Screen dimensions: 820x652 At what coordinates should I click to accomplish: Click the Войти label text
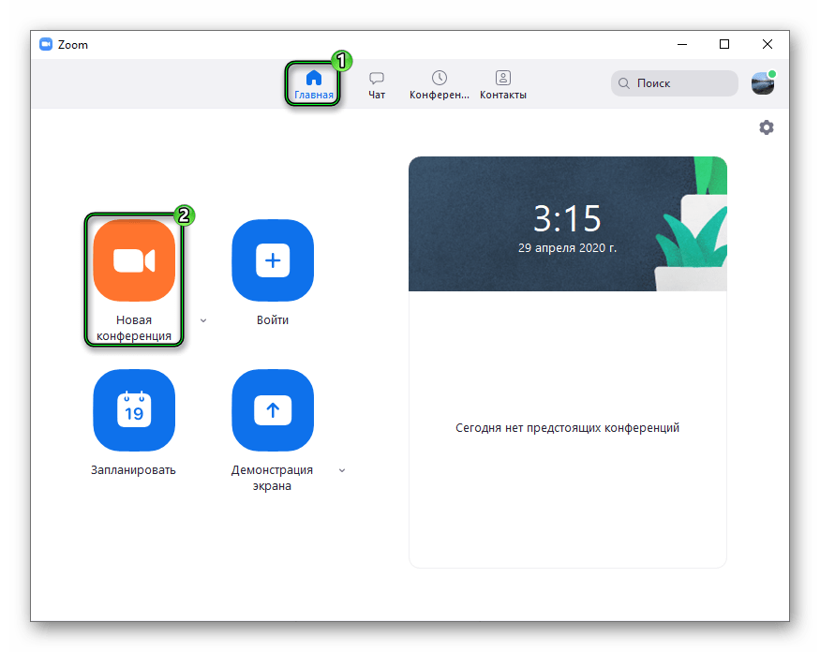click(273, 320)
